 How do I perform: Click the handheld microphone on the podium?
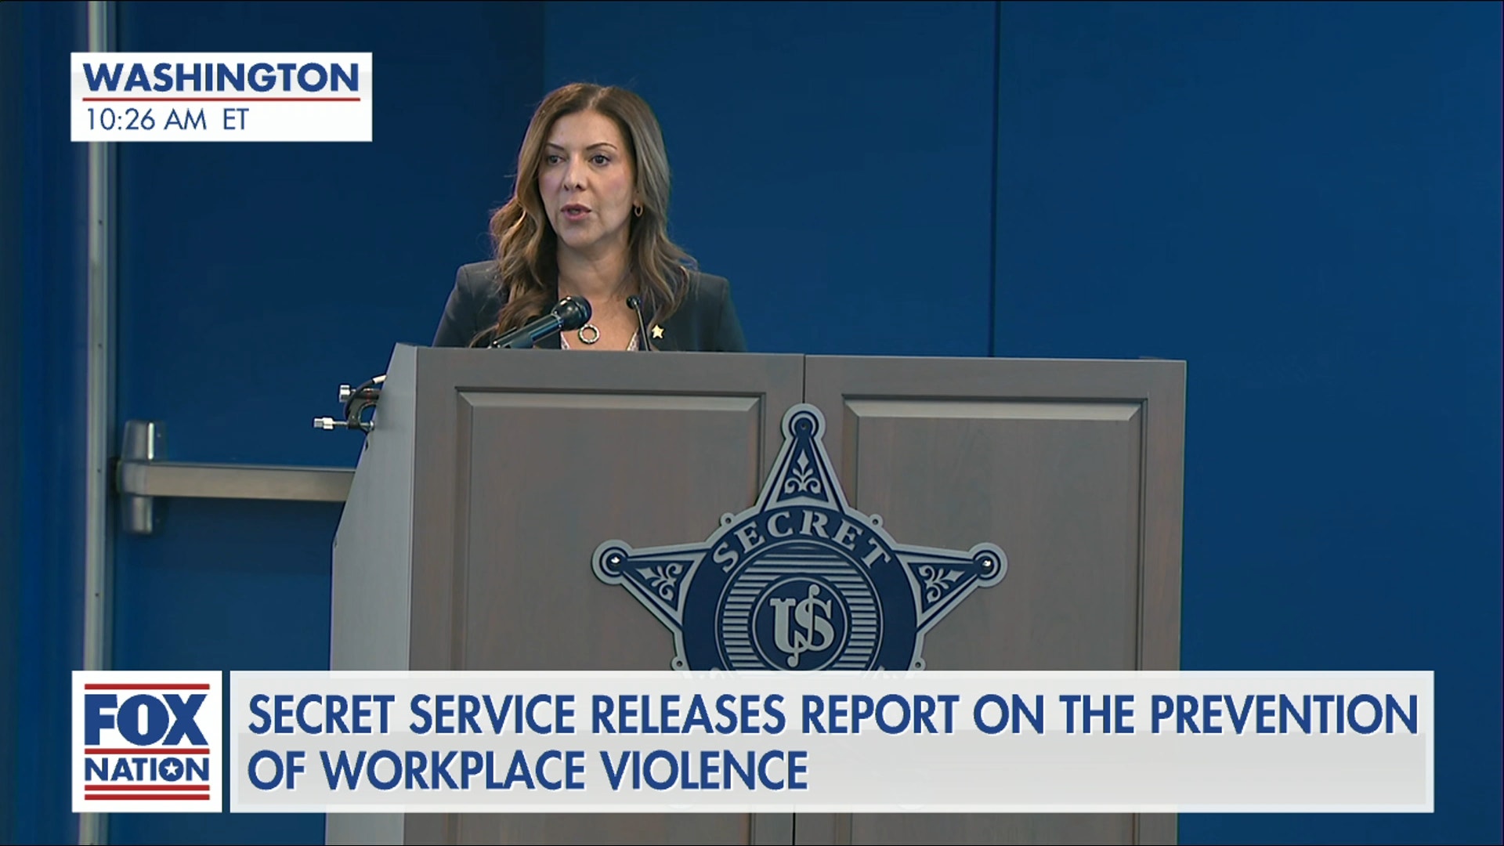tap(541, 322)
